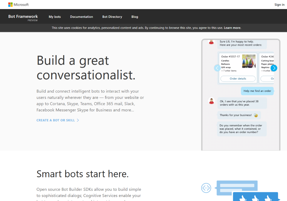Click the chevron after Create a bot

click(78, 120)
